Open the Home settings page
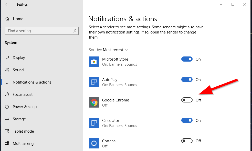Screen dimensions: 252x151 tap(18, 19)
